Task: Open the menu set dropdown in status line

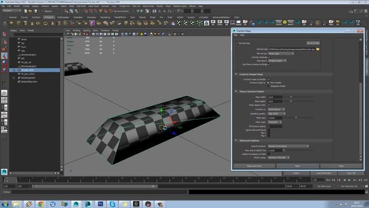Action: click(x=12, y=10)
